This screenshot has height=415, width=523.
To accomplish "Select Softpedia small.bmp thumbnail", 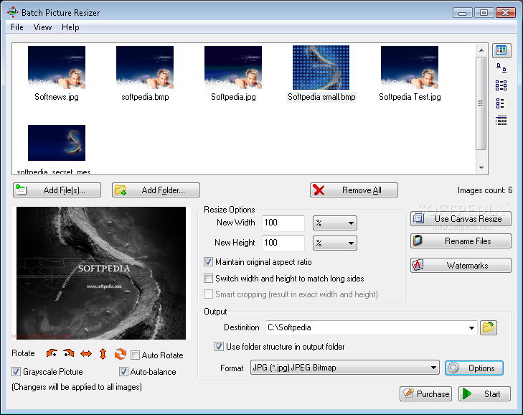I will click(321, 67).
